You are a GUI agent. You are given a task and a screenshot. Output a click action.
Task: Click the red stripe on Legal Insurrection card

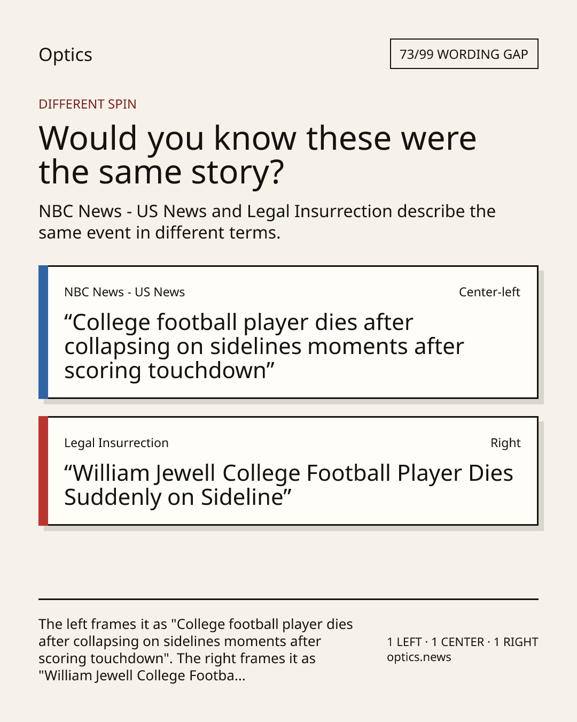click(43, 471)
